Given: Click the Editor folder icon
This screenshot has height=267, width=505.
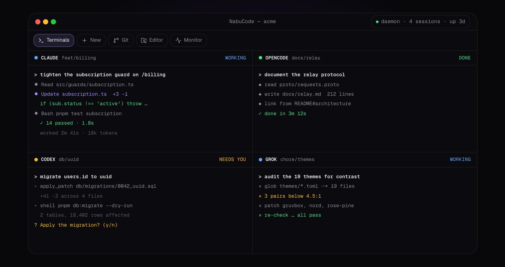Looking at the screenshot, I should [x=144, y=40].
